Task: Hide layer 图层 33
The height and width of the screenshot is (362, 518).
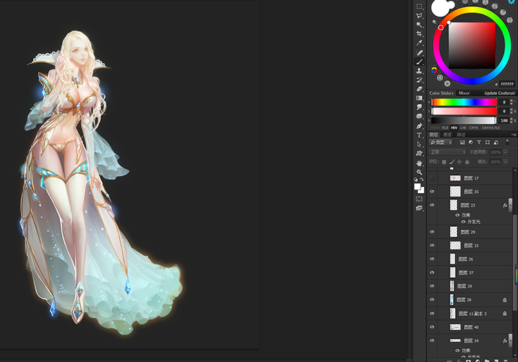Action: click(x=432, y=245)
